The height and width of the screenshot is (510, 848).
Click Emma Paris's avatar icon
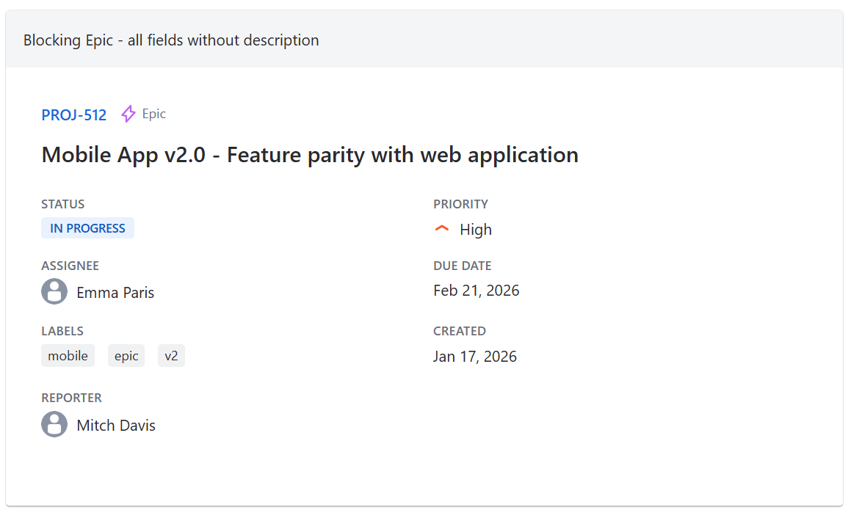point(54,291)
